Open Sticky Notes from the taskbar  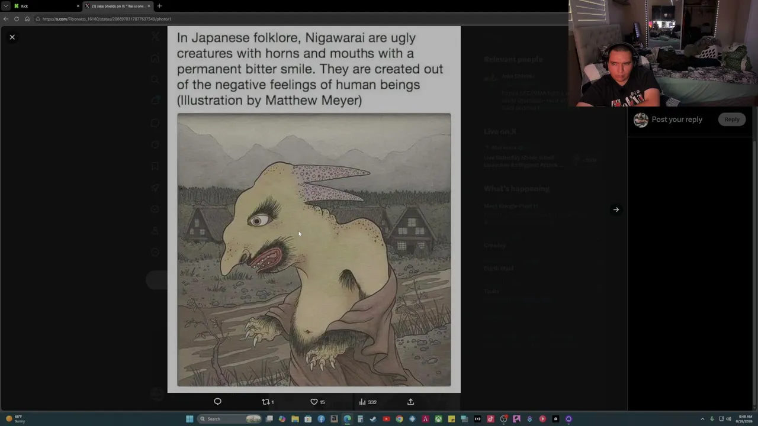(451, 419)
